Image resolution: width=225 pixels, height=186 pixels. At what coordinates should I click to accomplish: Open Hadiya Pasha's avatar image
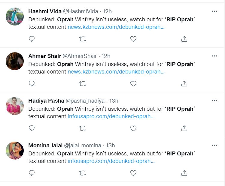pyautogui.click(x=15, y=106)
